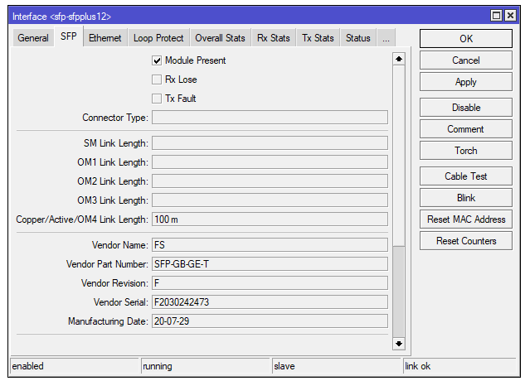Click the scroll up arrow
This screenshot has height=381, width=530.
(399, 59)
